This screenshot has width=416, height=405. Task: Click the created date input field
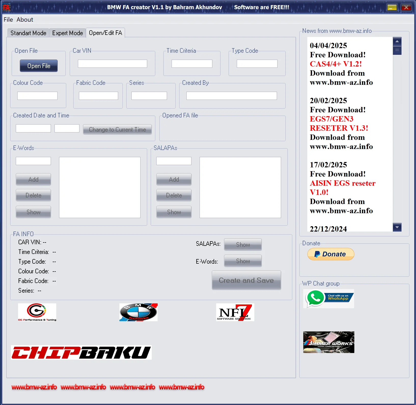coord(33,128)
